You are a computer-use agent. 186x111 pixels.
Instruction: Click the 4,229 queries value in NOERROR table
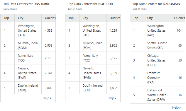(x=113, y=30)
